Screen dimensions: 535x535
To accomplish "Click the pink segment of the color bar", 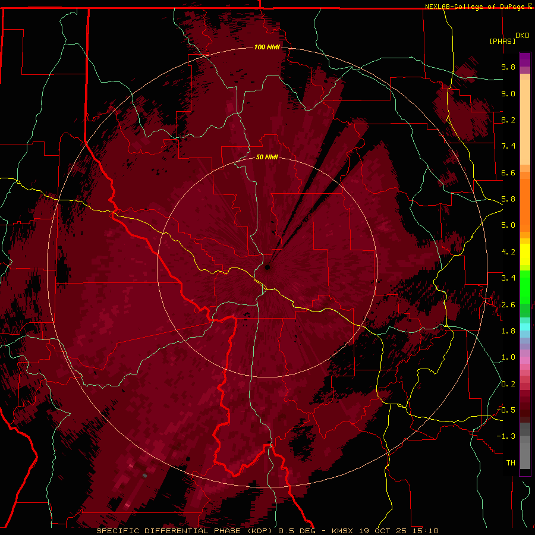I will pyautogui.click(x=525, y=360).
